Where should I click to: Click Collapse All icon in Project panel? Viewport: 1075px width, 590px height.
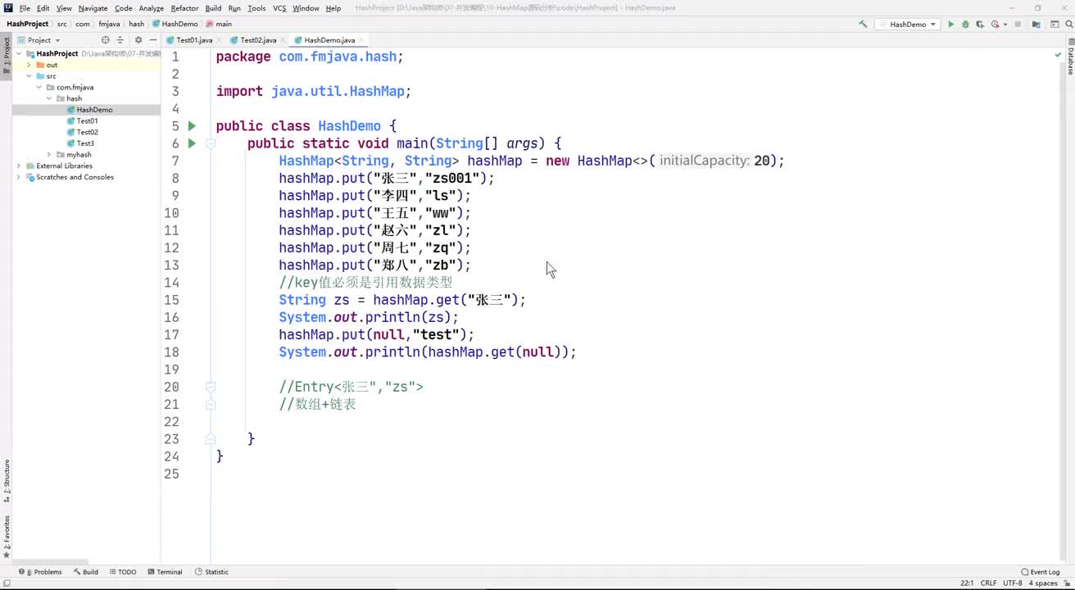120,40
